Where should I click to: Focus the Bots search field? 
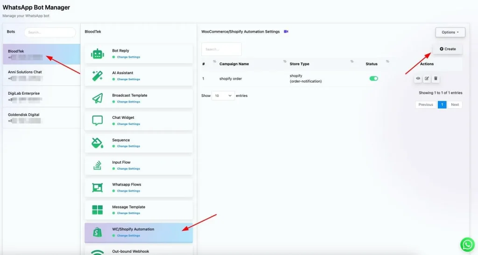point(50,32)
